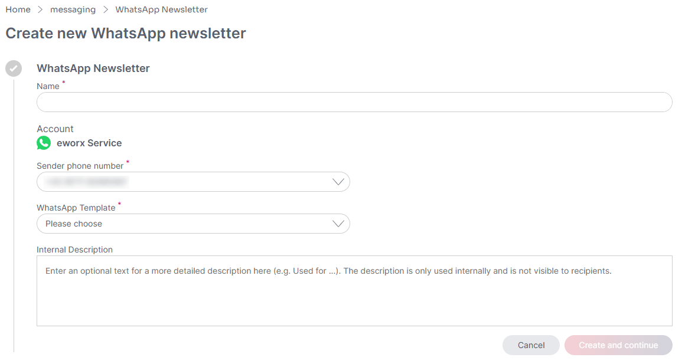Click the Internal Description label
Image resolution: width=682 pixels, height=364 pixels.
74,250
